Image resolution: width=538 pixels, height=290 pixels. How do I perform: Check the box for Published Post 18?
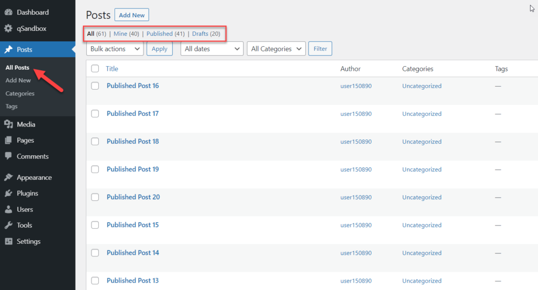click(x=95, y=142)
